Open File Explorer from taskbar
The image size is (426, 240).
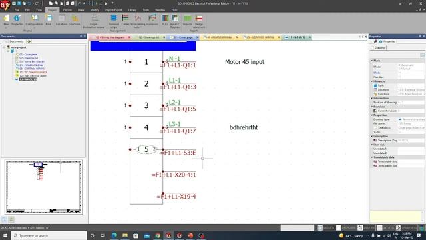click(125, 235)
